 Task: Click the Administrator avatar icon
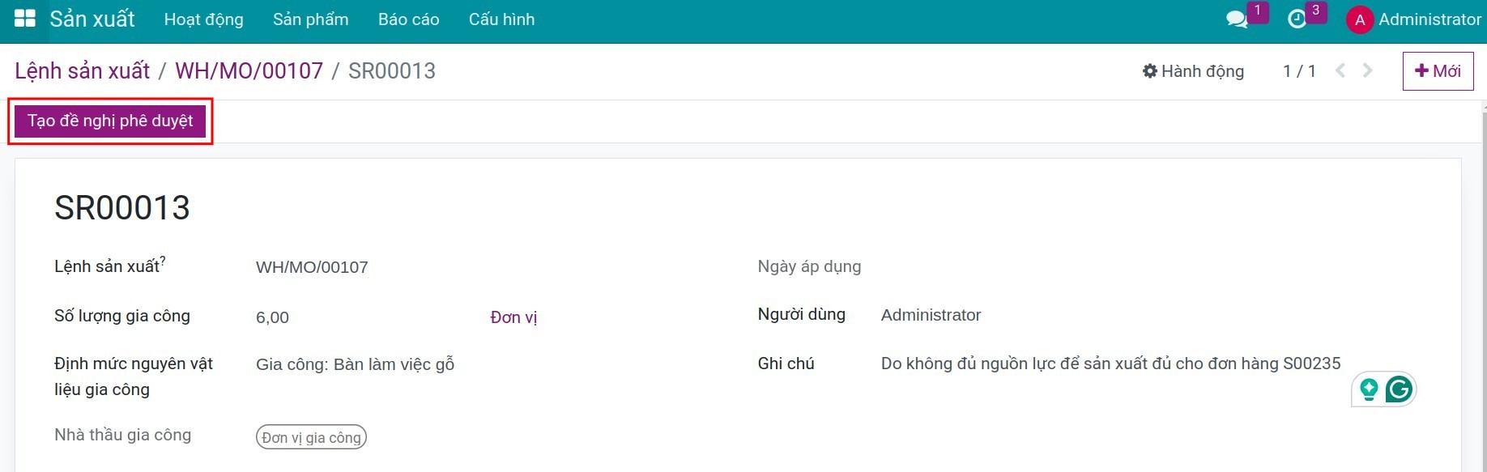pyautogui.click(x=1360, y=20)
